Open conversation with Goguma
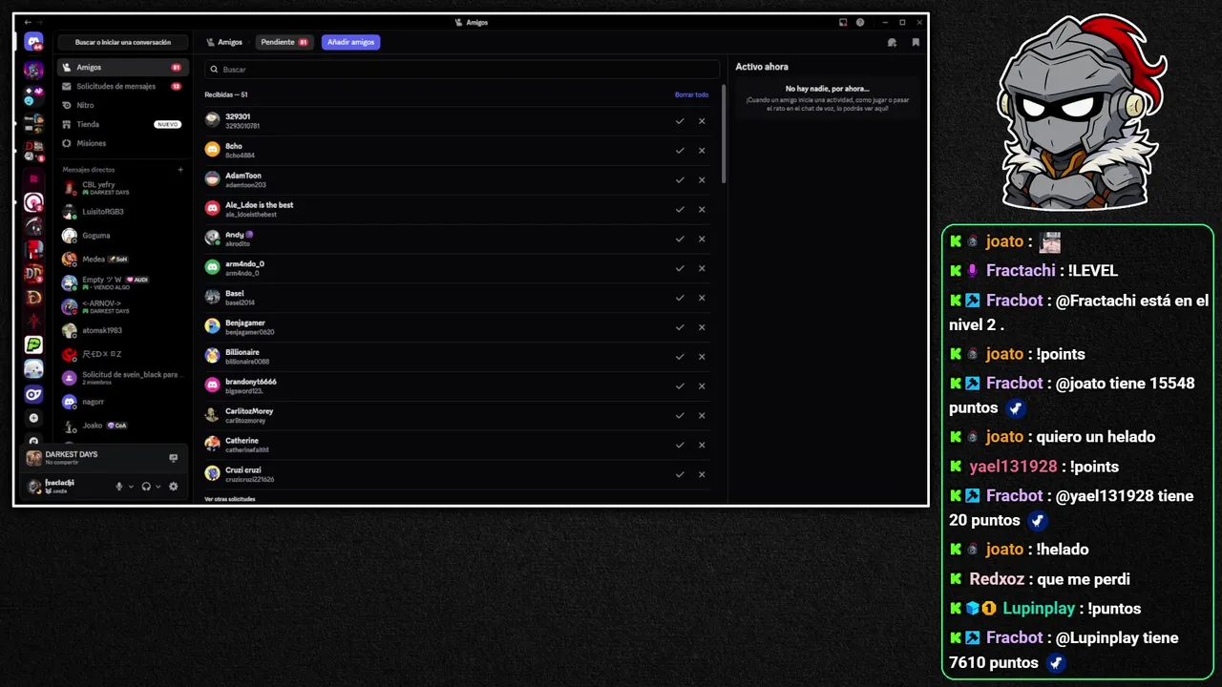1222x687 pixels. point(122,236)
